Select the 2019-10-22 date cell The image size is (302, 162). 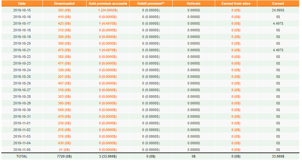pyautogui.click(x=22, y=57)
